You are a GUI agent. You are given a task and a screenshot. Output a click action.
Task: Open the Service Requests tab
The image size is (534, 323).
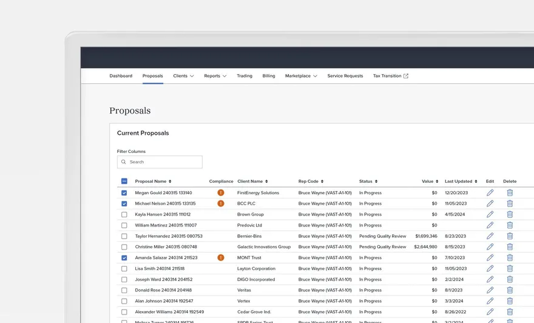pos(345,76)
